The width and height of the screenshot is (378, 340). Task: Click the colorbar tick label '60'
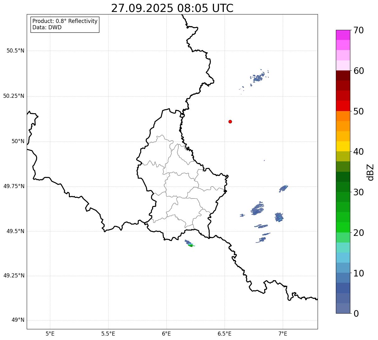tap(359, 71)
